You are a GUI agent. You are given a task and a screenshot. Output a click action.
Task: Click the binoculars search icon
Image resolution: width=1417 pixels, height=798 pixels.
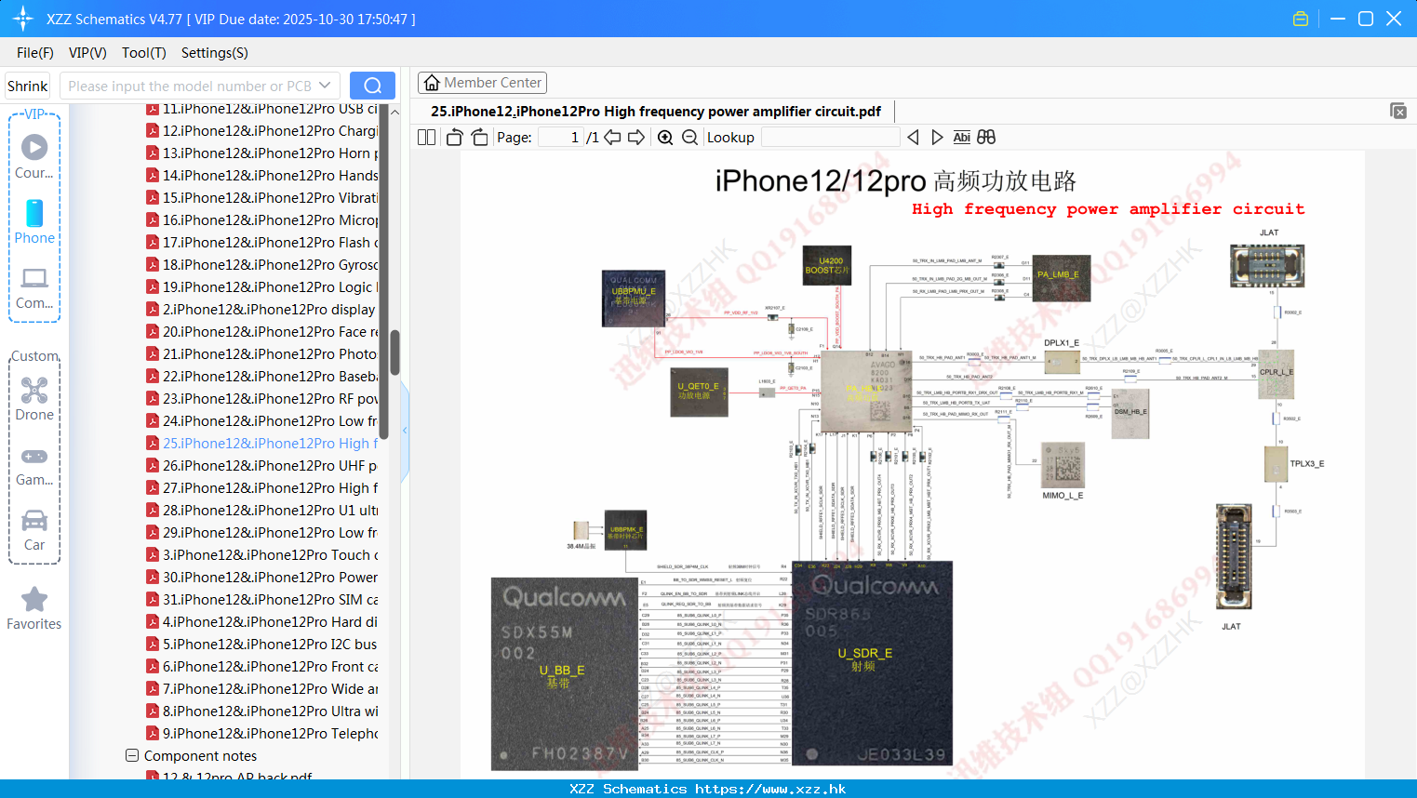(986, 138)
